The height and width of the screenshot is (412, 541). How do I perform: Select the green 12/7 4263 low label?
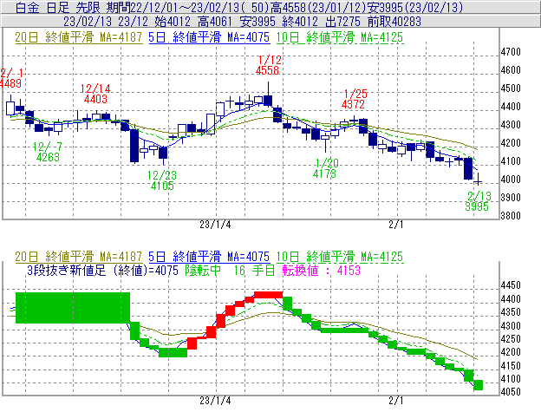pos(48,152)
